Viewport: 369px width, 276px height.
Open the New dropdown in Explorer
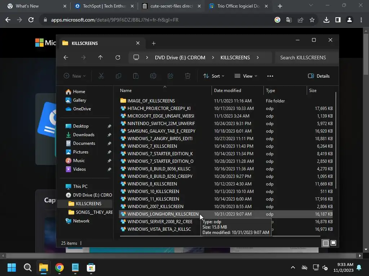(75, 76)
